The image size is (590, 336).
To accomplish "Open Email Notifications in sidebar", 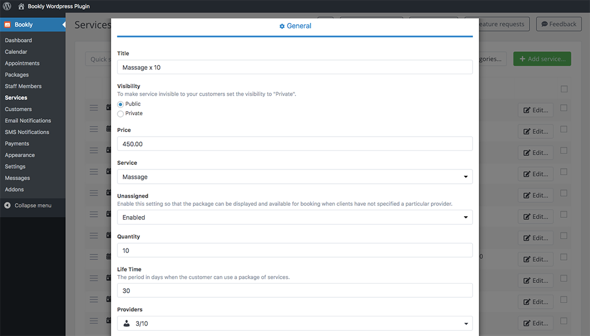I will point(28,120).
